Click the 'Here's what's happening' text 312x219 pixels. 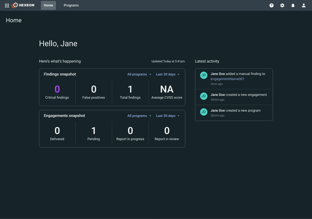pyautogui.click(x=60, y=61)
